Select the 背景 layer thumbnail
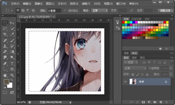Screen dimensions: 175x105 tap(133, 82)
